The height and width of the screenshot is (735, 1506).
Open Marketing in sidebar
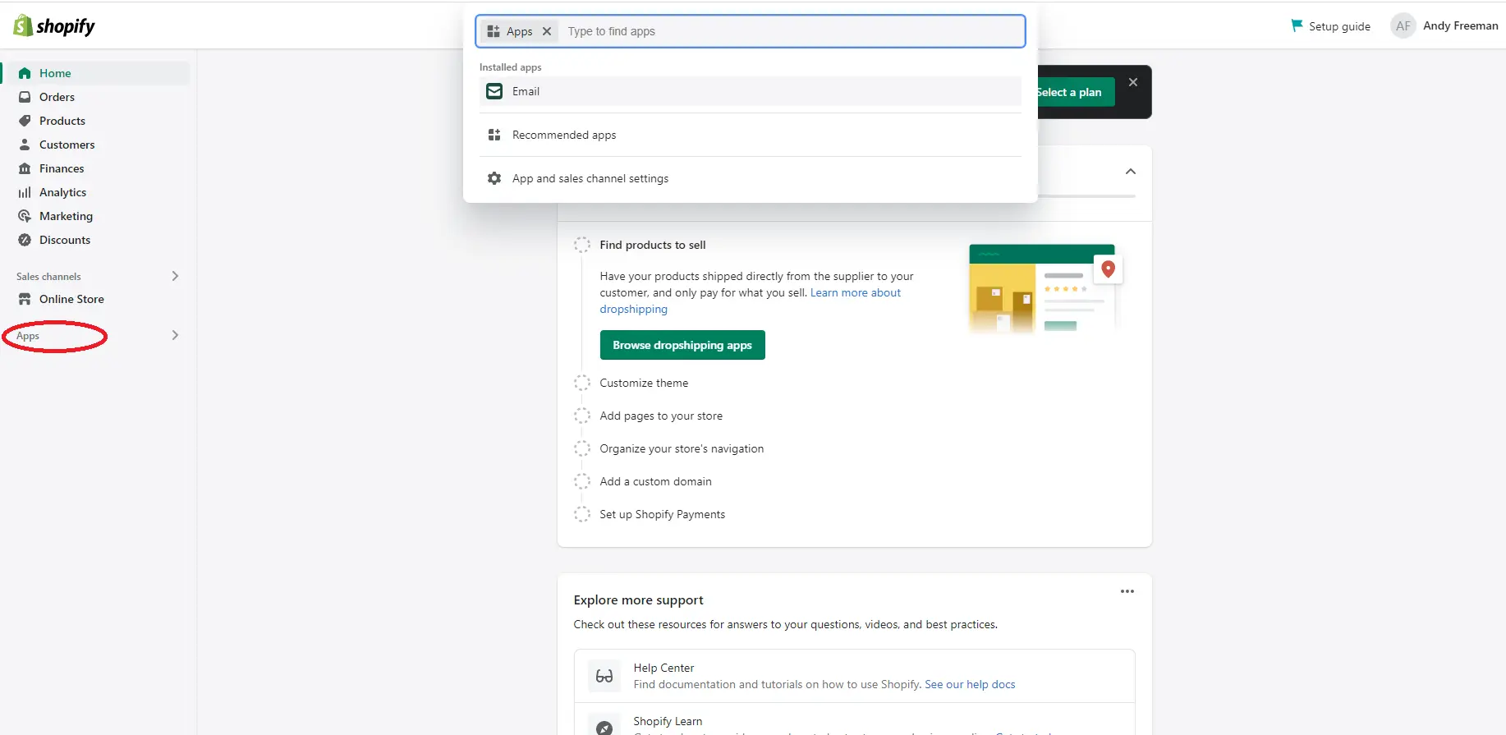click(66, 216)
